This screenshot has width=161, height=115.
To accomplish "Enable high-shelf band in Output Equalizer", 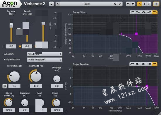I will 149,64.
